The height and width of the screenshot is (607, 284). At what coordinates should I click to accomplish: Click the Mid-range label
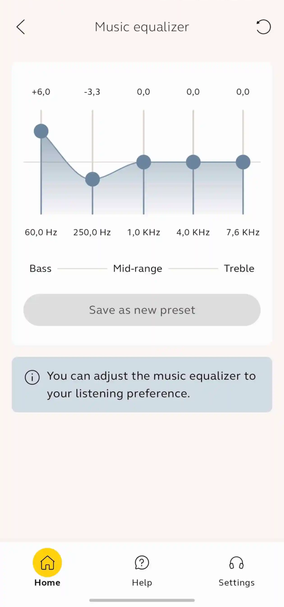click(137, 269)
